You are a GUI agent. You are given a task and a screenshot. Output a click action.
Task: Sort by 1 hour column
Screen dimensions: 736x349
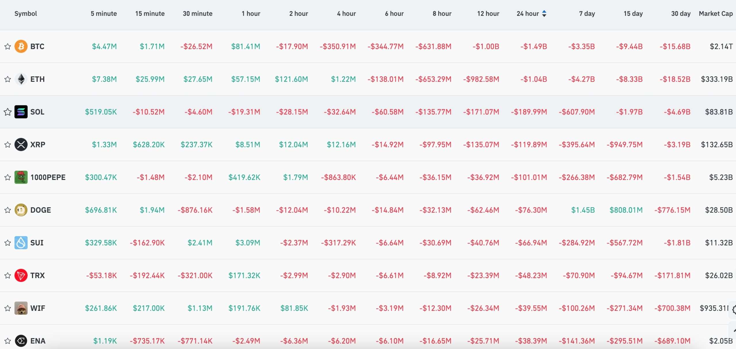pos(251,13)
